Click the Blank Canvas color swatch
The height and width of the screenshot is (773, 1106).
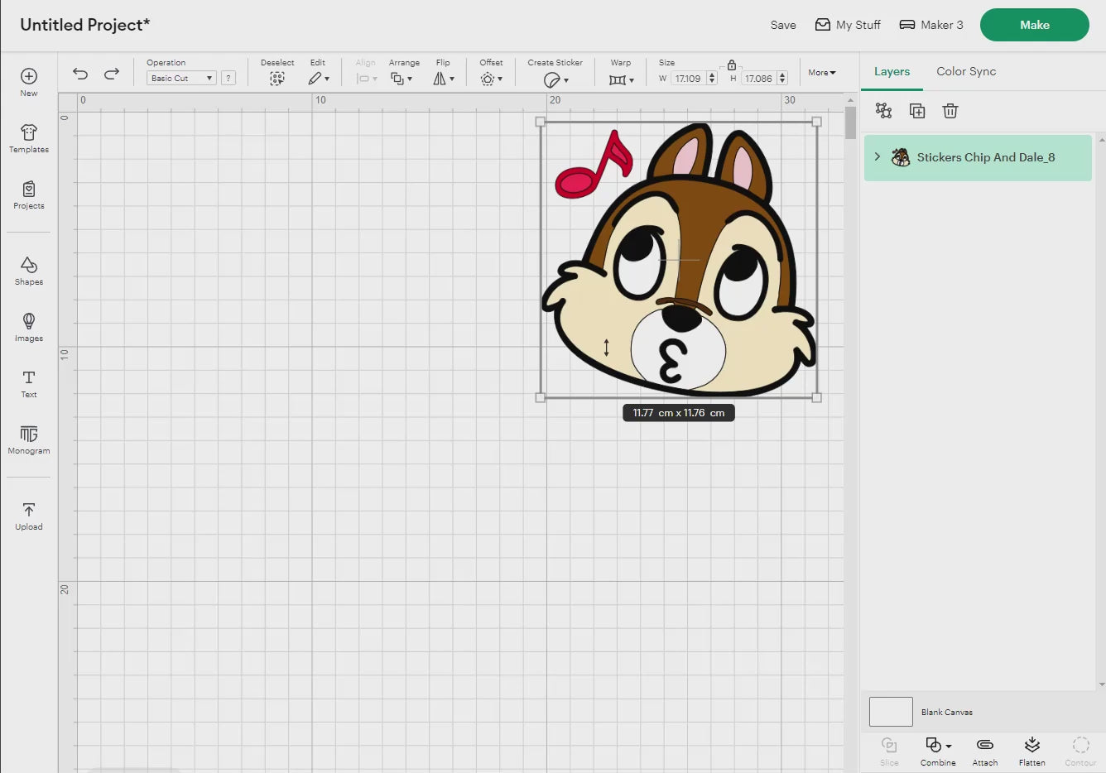pos(891,712)
